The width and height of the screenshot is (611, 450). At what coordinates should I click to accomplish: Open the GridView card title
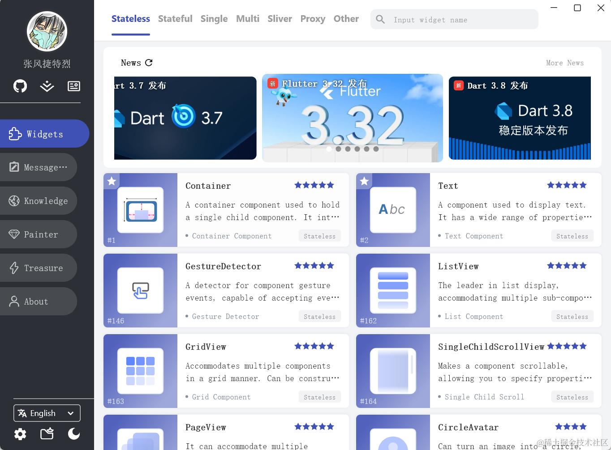tap(206, 347)
